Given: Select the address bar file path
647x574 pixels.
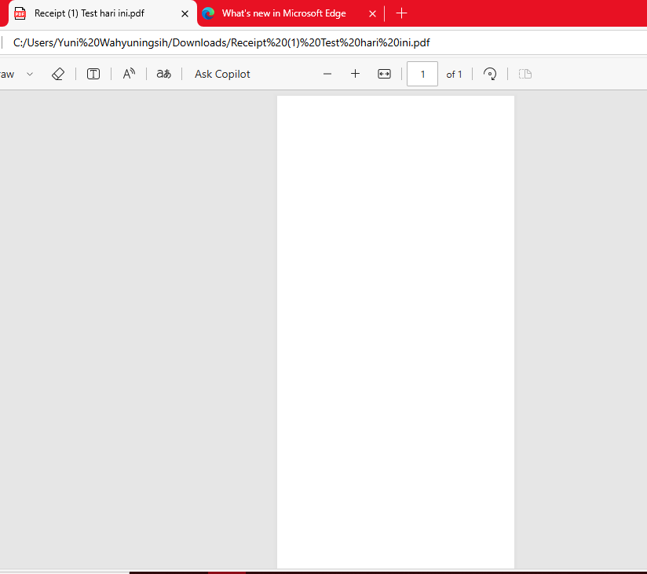Looking at the screenshot, I should tap(221, 43).
